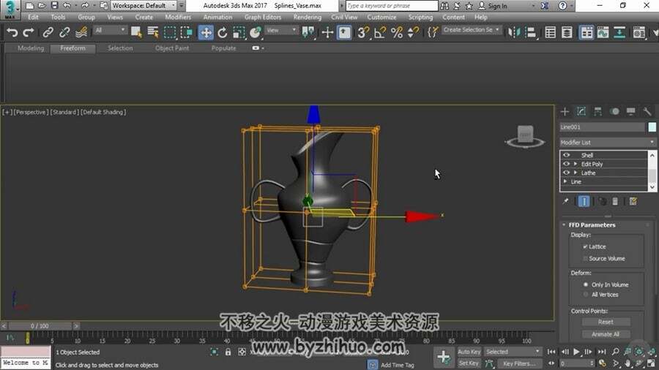Click the Remove Modifier trash icon
Viewport: 659px width, 370px height.
pos(615,201)
